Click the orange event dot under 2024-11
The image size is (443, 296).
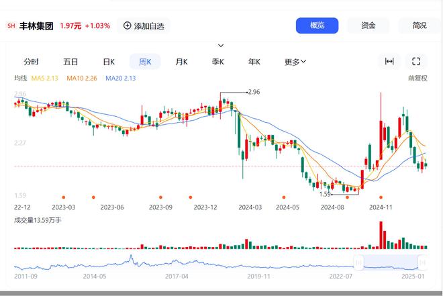pos(381,197)
